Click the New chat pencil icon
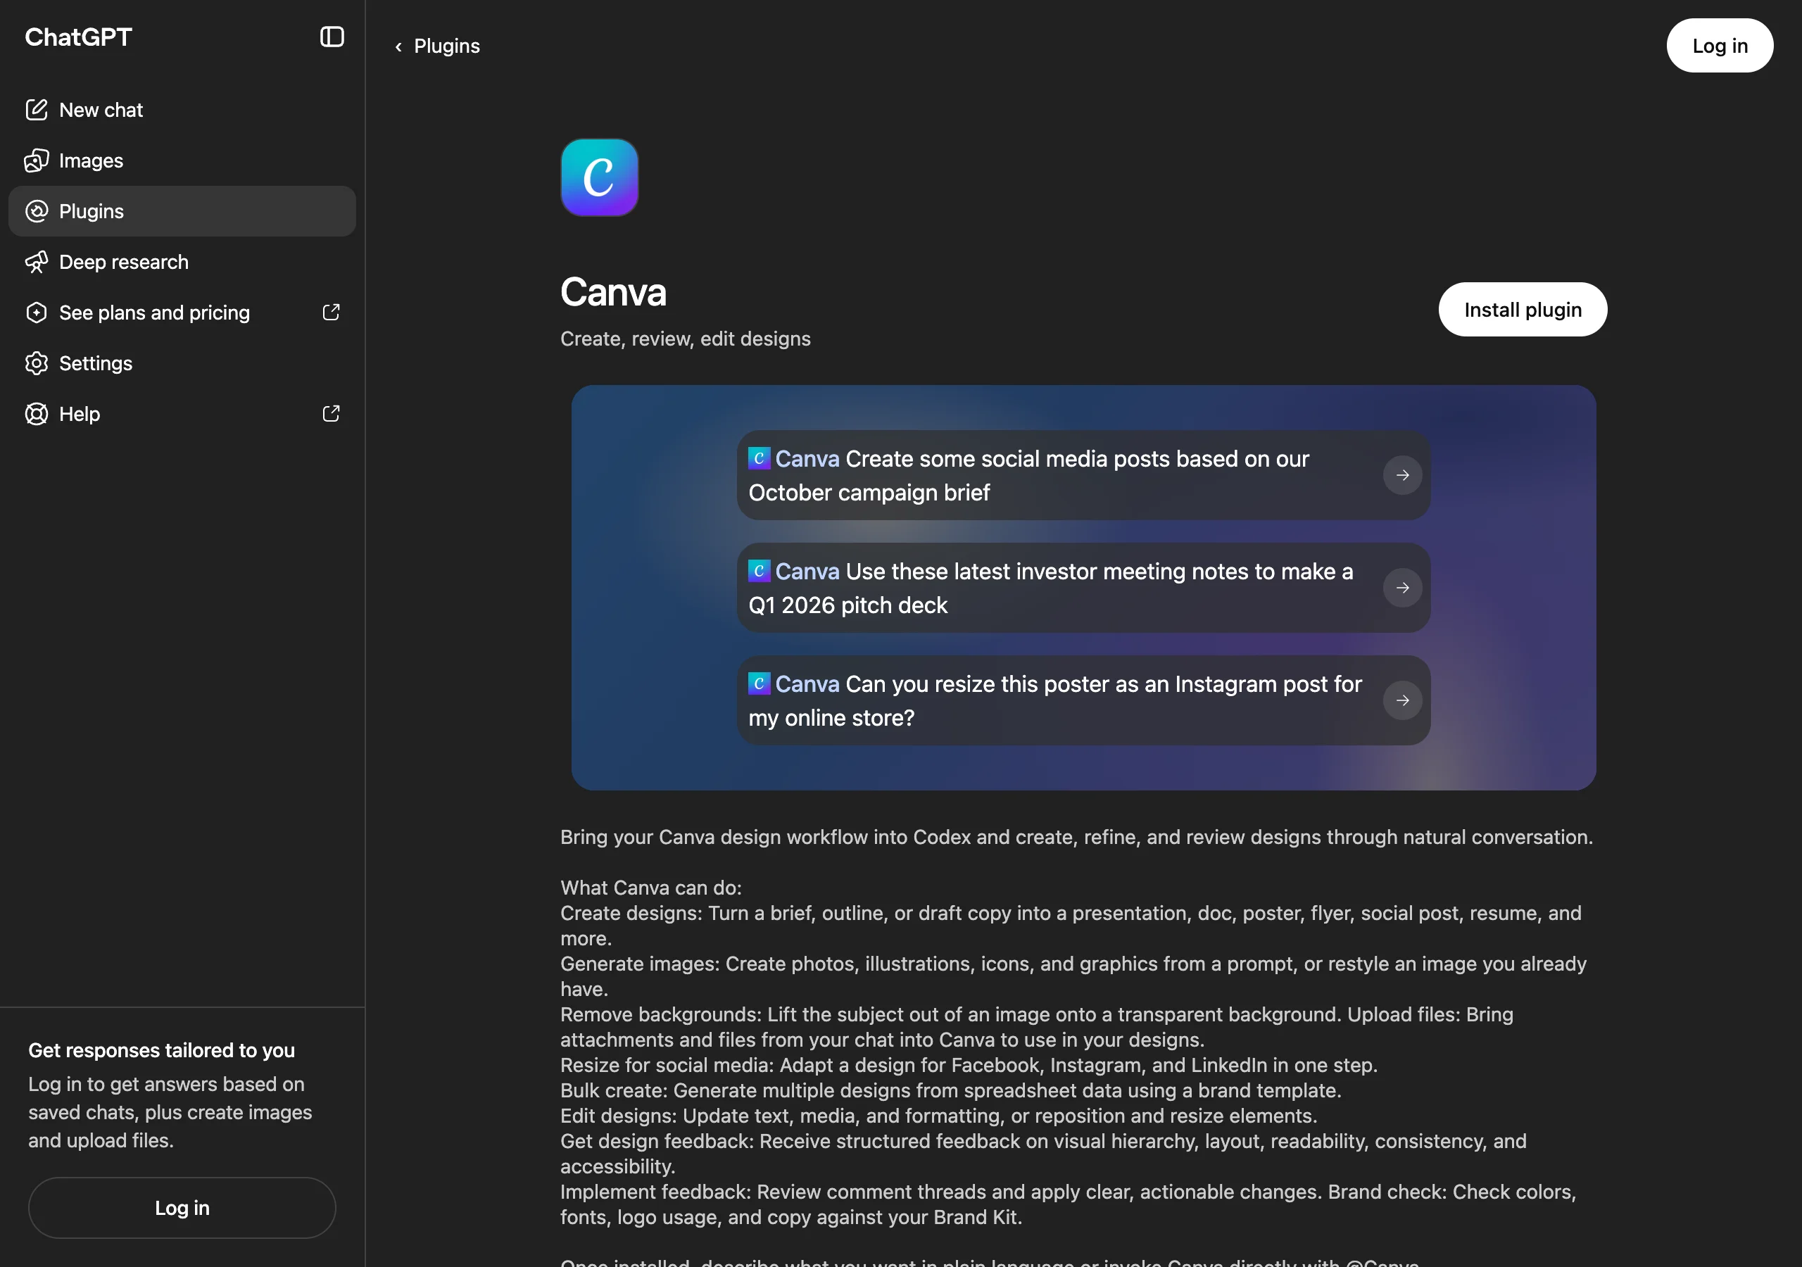 coord(36,110)
